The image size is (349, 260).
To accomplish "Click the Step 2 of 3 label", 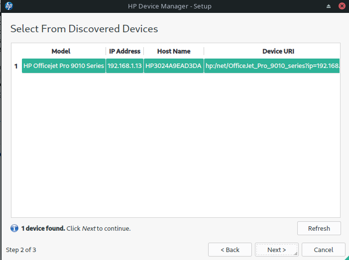I will pos(21,250).
